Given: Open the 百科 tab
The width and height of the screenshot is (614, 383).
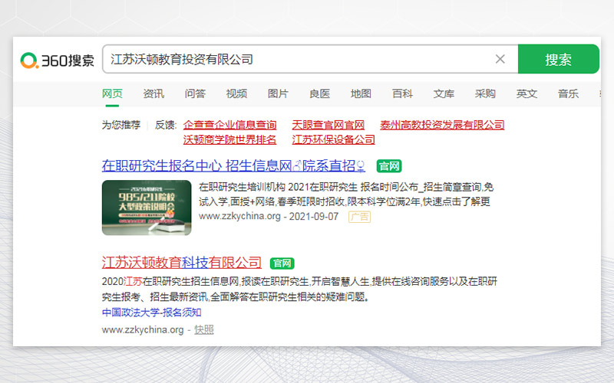Looking at the screenshot, I should (x=402, y=93).
